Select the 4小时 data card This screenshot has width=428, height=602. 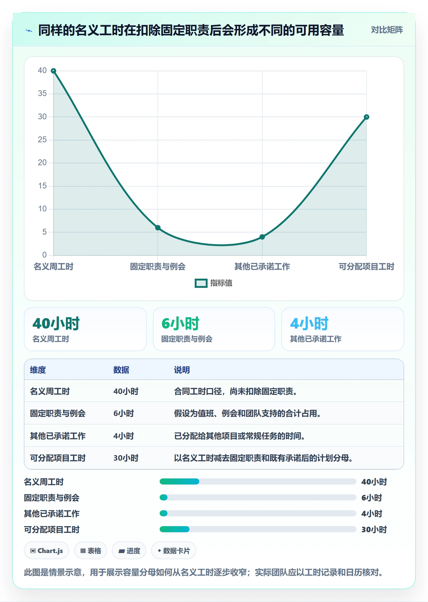[343, 329]
